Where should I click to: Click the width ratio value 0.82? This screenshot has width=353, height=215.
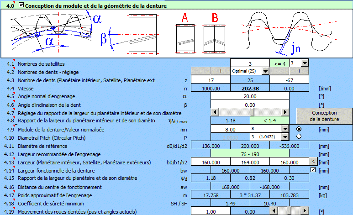click(x=250, y=178)
